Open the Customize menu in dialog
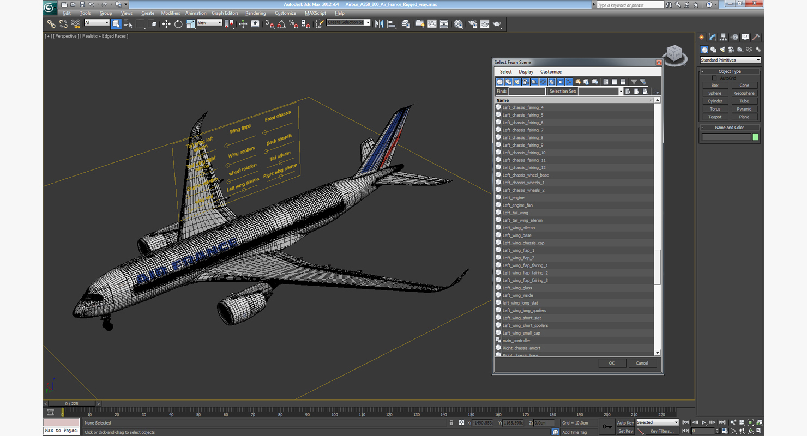Image resolution: width=807 pixels, height=436 pixels. (x=551, y=72)
